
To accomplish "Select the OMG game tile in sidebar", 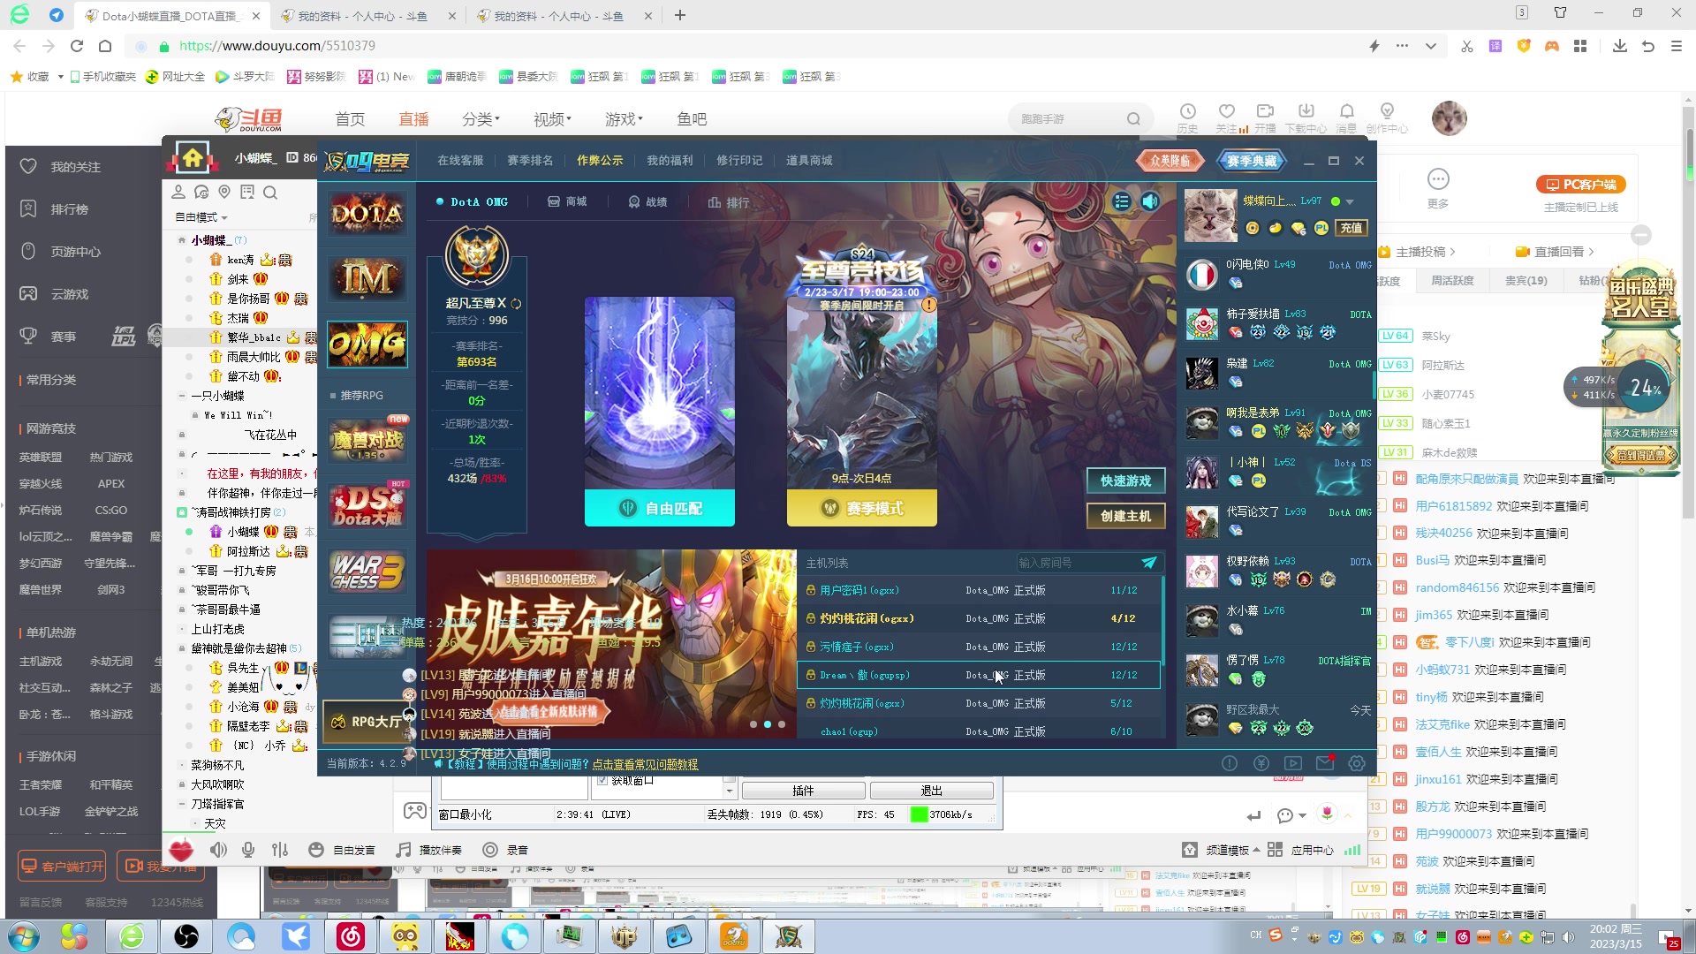I will 367,344.
